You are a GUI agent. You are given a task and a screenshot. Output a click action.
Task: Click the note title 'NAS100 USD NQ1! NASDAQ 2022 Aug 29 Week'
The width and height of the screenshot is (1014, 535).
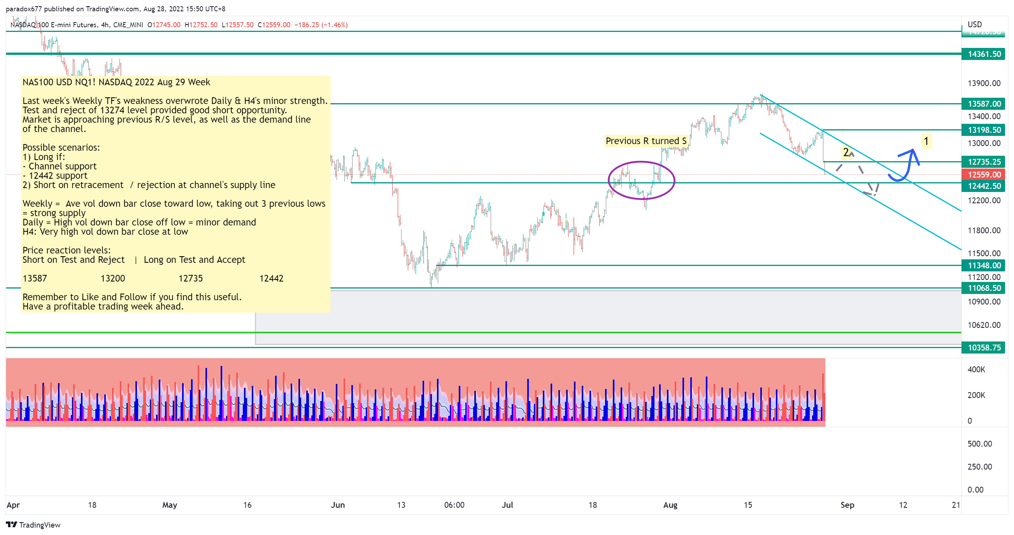point(116,82)
